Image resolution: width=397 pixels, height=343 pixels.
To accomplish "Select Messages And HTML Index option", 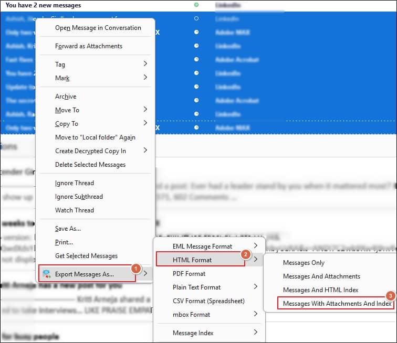I will (320, 290).
